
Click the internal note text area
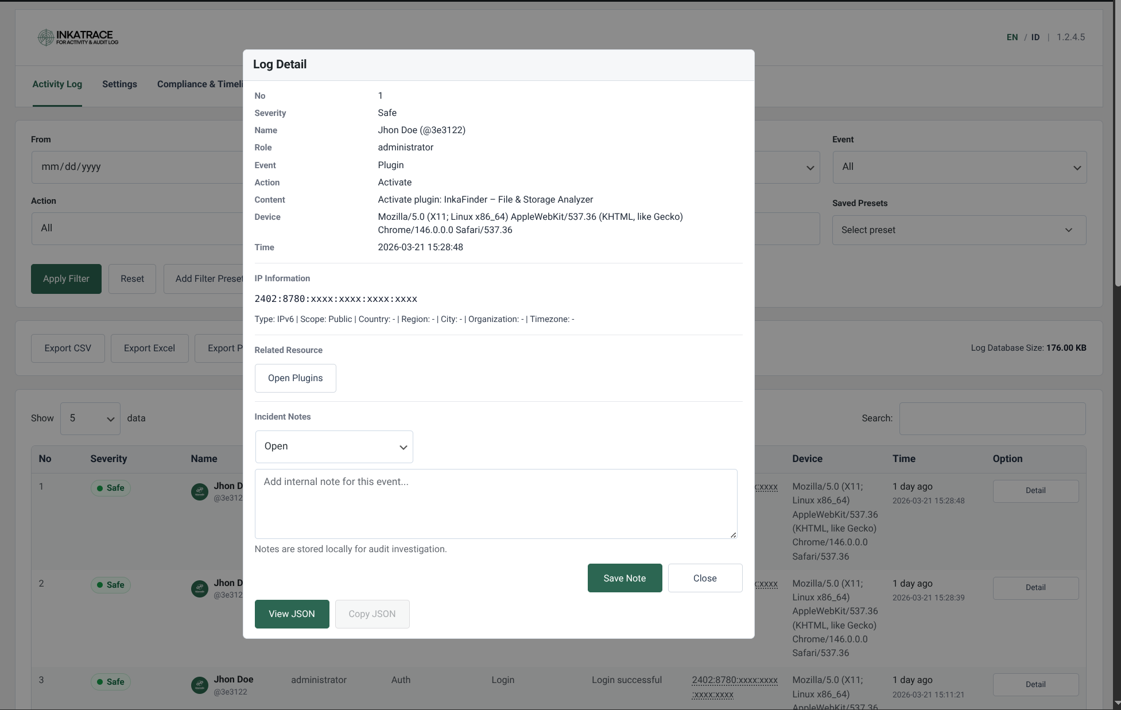tap(495, 504)
